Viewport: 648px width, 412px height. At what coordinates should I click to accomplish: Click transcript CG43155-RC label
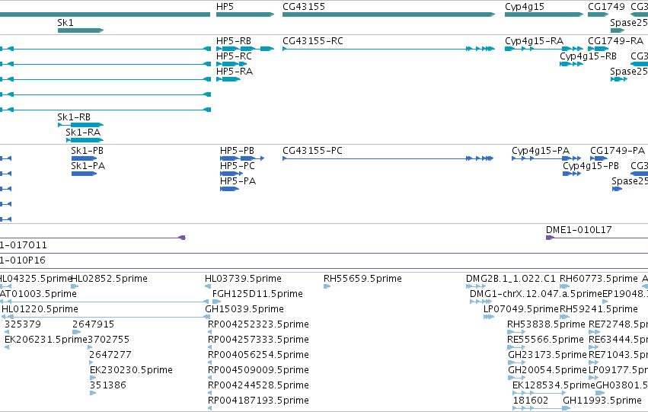(313, 41)
